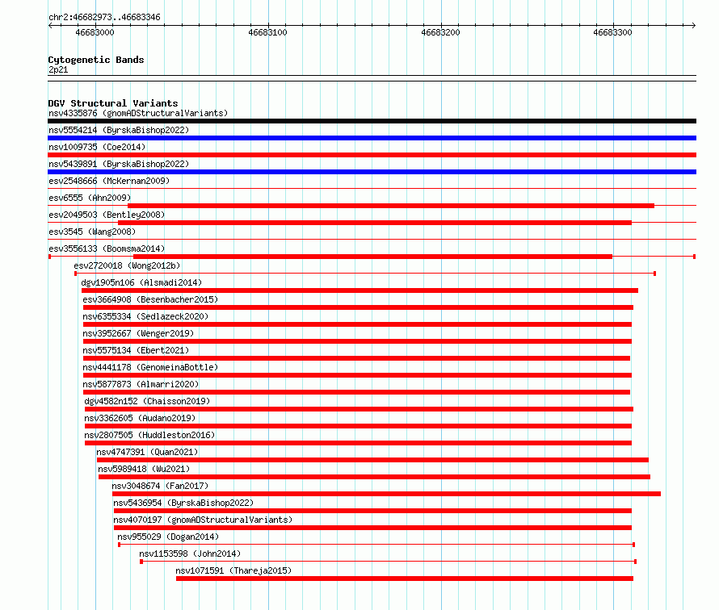Open nsv5554214 (ByrskaBishop2022) variant label
This screenshot has width=719, height=610.
click(x=119, y=130)
